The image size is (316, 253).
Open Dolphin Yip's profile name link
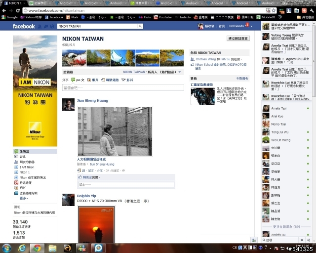pos(86,196)
